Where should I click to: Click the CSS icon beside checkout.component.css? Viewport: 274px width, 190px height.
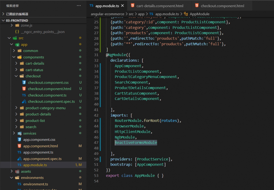24,83
